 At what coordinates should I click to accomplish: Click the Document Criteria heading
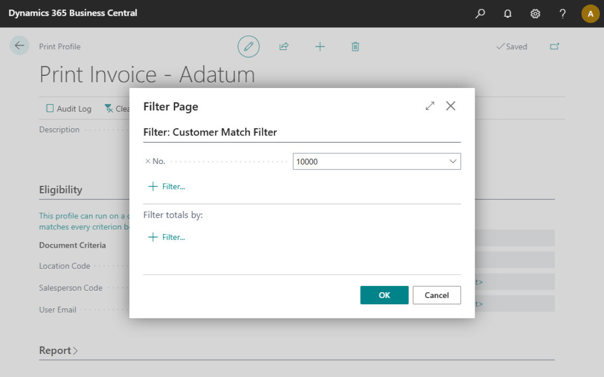tap(72, 245)
